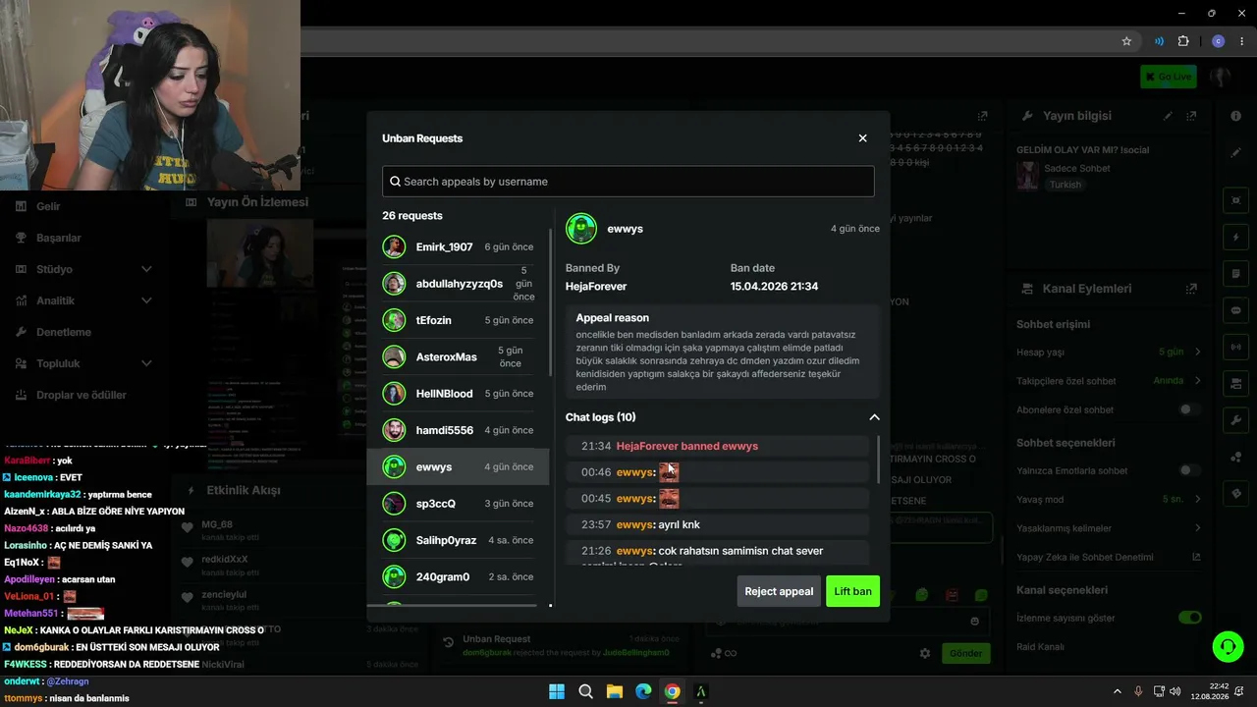This screenshot has width=1257, height=707.
Task: Select Salihp0yraz's unban request
Action: pyautogui.click(x=459, y=540)
